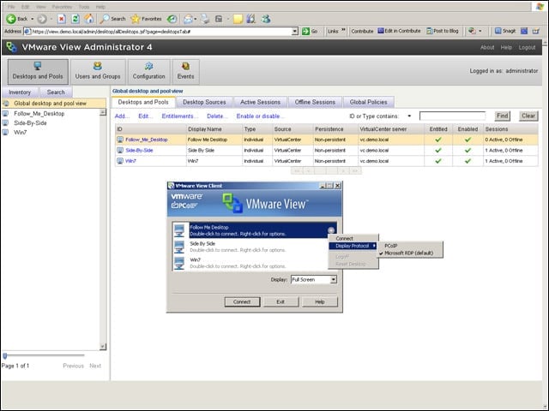Image resolution: width=549 pixels, height=411 pixels.
Task: Click the Help link in header
Action: point(506,48)
